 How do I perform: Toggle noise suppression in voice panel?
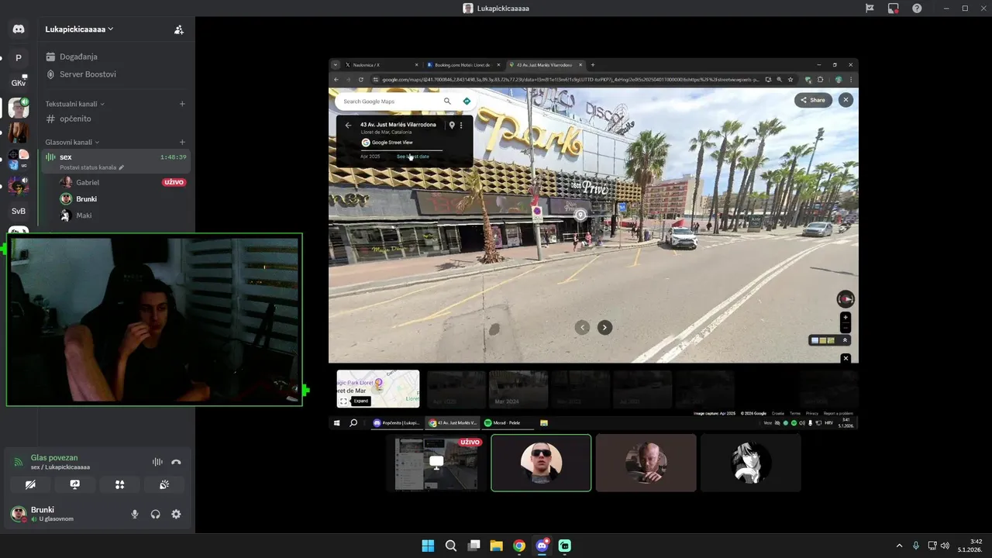(x=157, y=462)
